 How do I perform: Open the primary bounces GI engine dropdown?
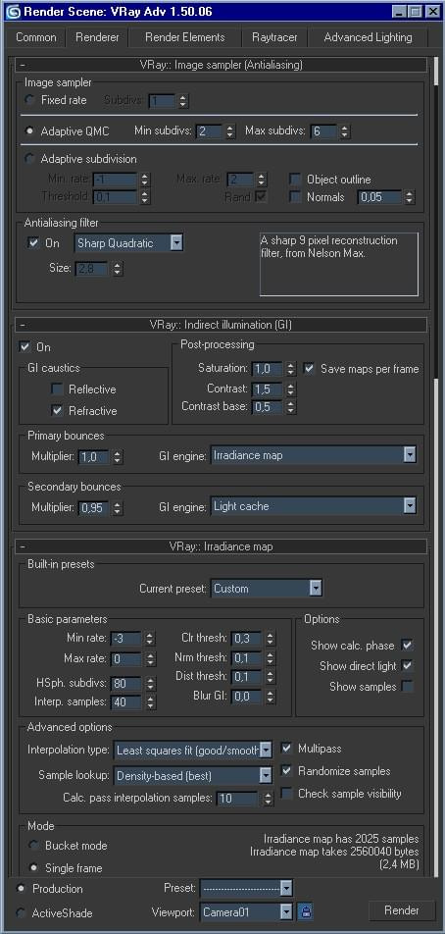pyautogui.click(x=314, y=455)
